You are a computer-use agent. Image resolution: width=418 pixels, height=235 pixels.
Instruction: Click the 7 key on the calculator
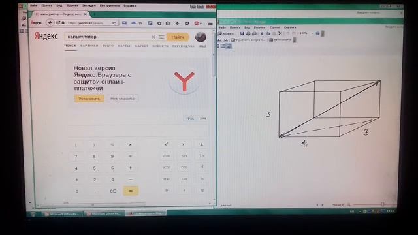76,157
